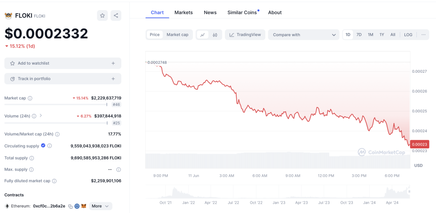Viewport: 436px width, 213px height.
Task: Click the 15.12% (1d) price change
Action: point(20,46)
